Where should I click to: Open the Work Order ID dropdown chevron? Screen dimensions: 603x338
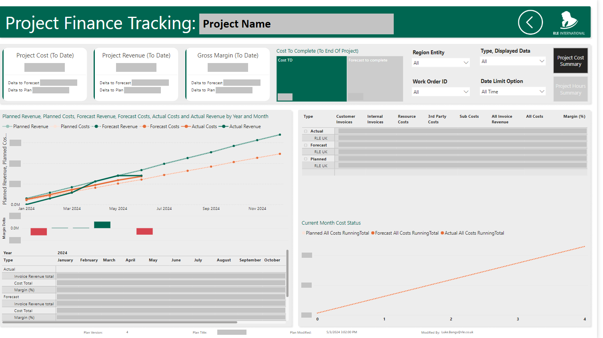pyautogui.click(x=466, y=92)
